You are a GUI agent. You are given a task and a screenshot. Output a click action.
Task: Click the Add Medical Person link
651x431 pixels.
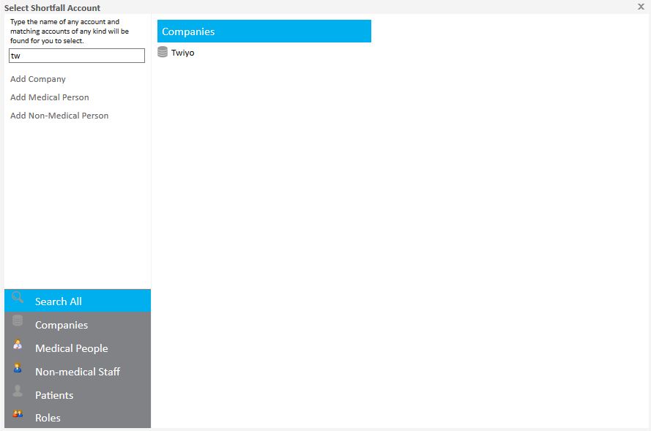point(50,97)
